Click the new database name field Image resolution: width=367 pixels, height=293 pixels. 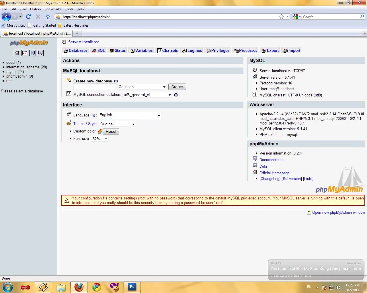click(x=95, y=87)
